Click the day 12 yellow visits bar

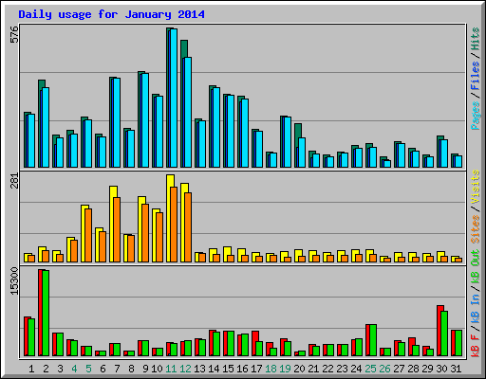pos(184,223)
